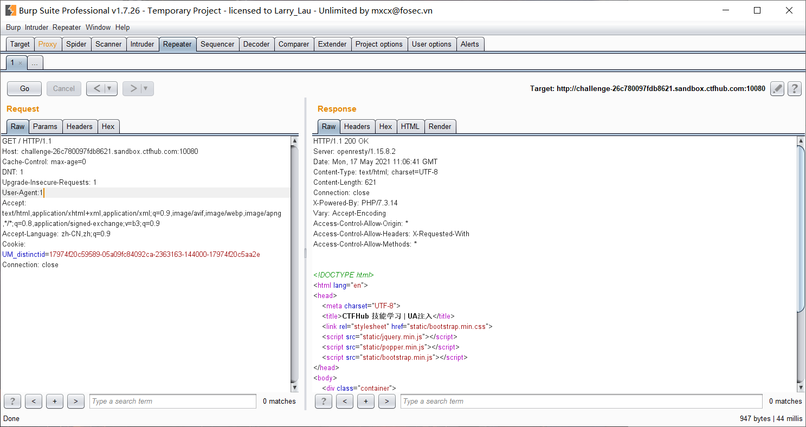Click response scrollbar down arrow
This screenshot has height=427, width=806.
click(801, 387)
